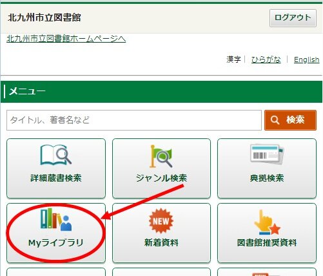The height and width of the screenshot is (276, 323).
Task: Click the books and person icon
Action: pyautogui.click(x=56, y=219)
